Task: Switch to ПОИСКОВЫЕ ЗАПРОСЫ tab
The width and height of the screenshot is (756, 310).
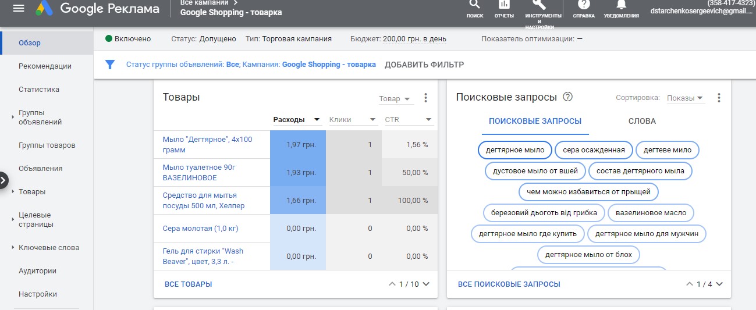Action: pyautogui.click(x=535, y=122)
